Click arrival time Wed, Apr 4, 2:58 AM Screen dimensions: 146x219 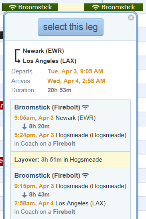tap(76, 81)
